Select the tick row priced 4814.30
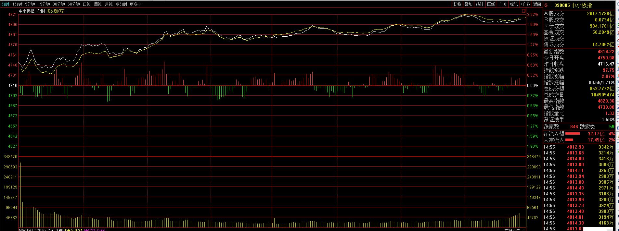 pyautogui.click(x=579, y=223)
